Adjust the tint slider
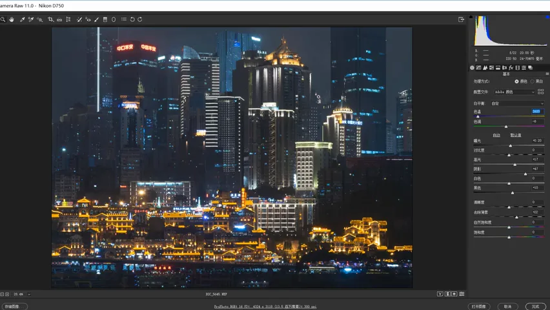The height and width of the screenshot is (310, 550). [506, 127]
